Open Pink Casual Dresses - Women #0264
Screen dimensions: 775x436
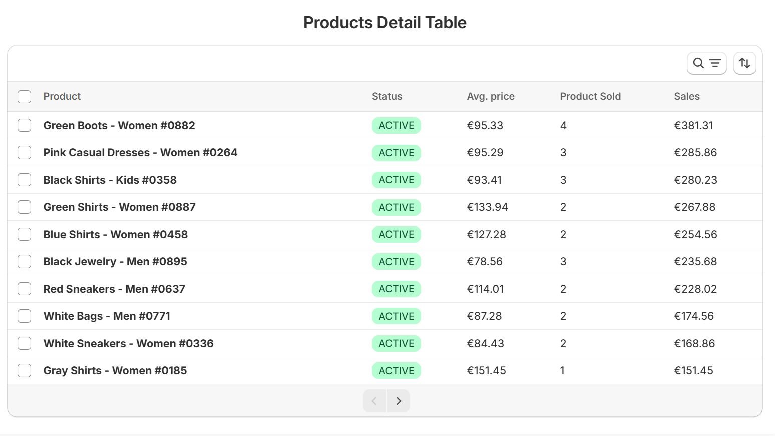click(x=140, y=152)
